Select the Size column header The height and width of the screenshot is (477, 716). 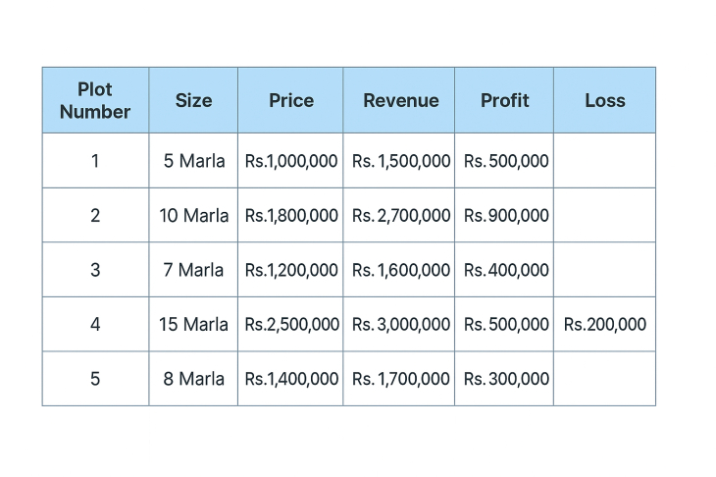pos(193,100)
